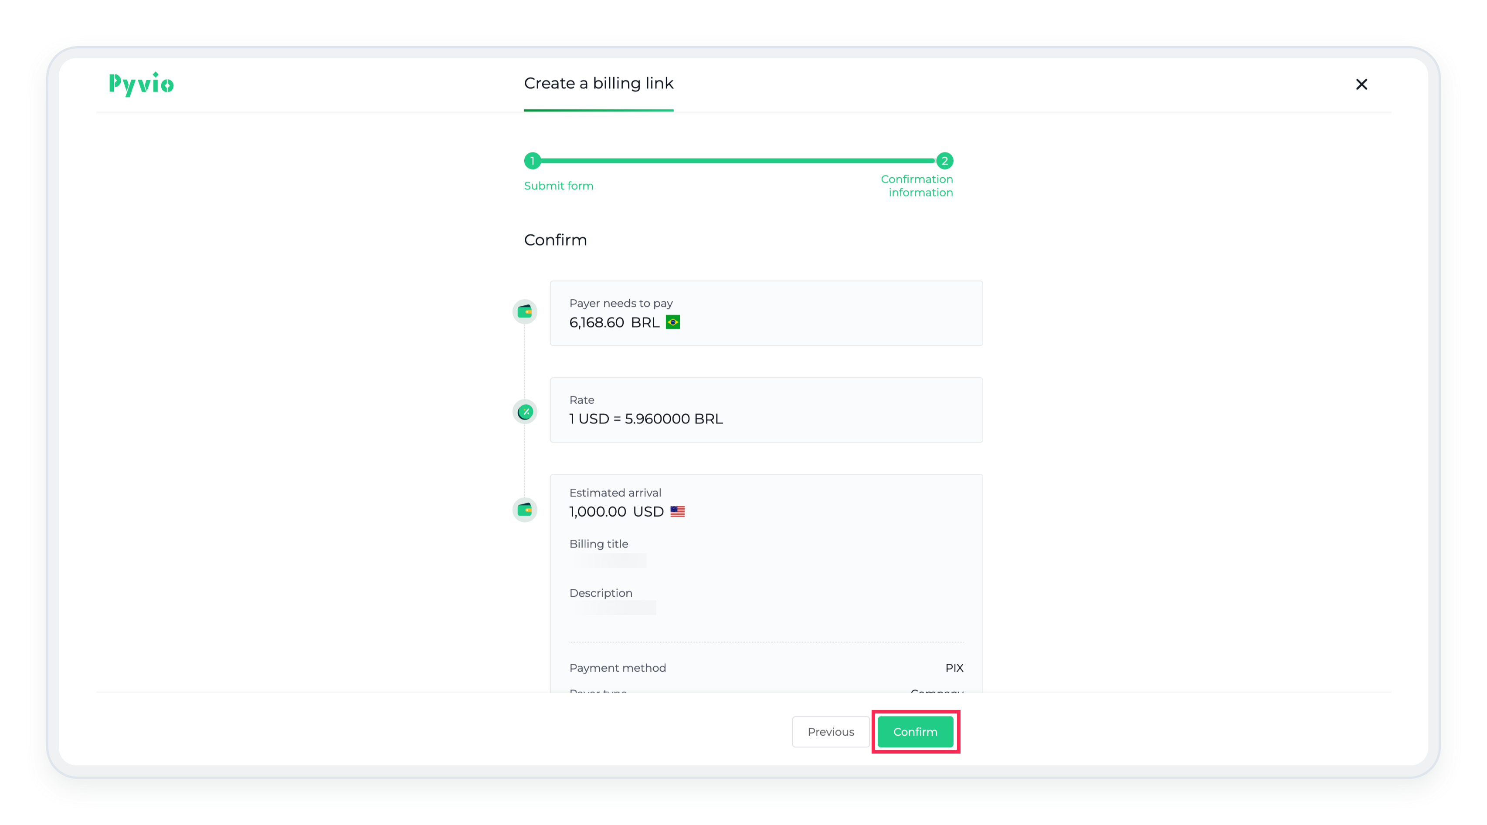This screenshot has height=825, width=1487.
Task: Close the billing link dialog
Action: [1361, 84]
